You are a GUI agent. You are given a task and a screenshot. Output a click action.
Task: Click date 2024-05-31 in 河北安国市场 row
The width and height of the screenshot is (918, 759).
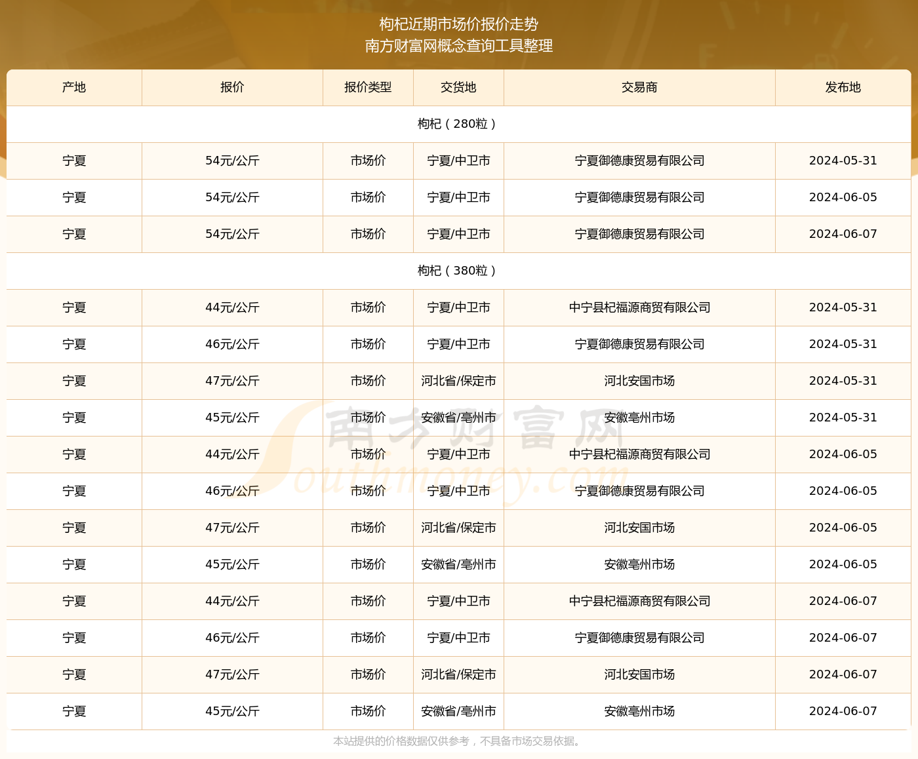[843, 381]
